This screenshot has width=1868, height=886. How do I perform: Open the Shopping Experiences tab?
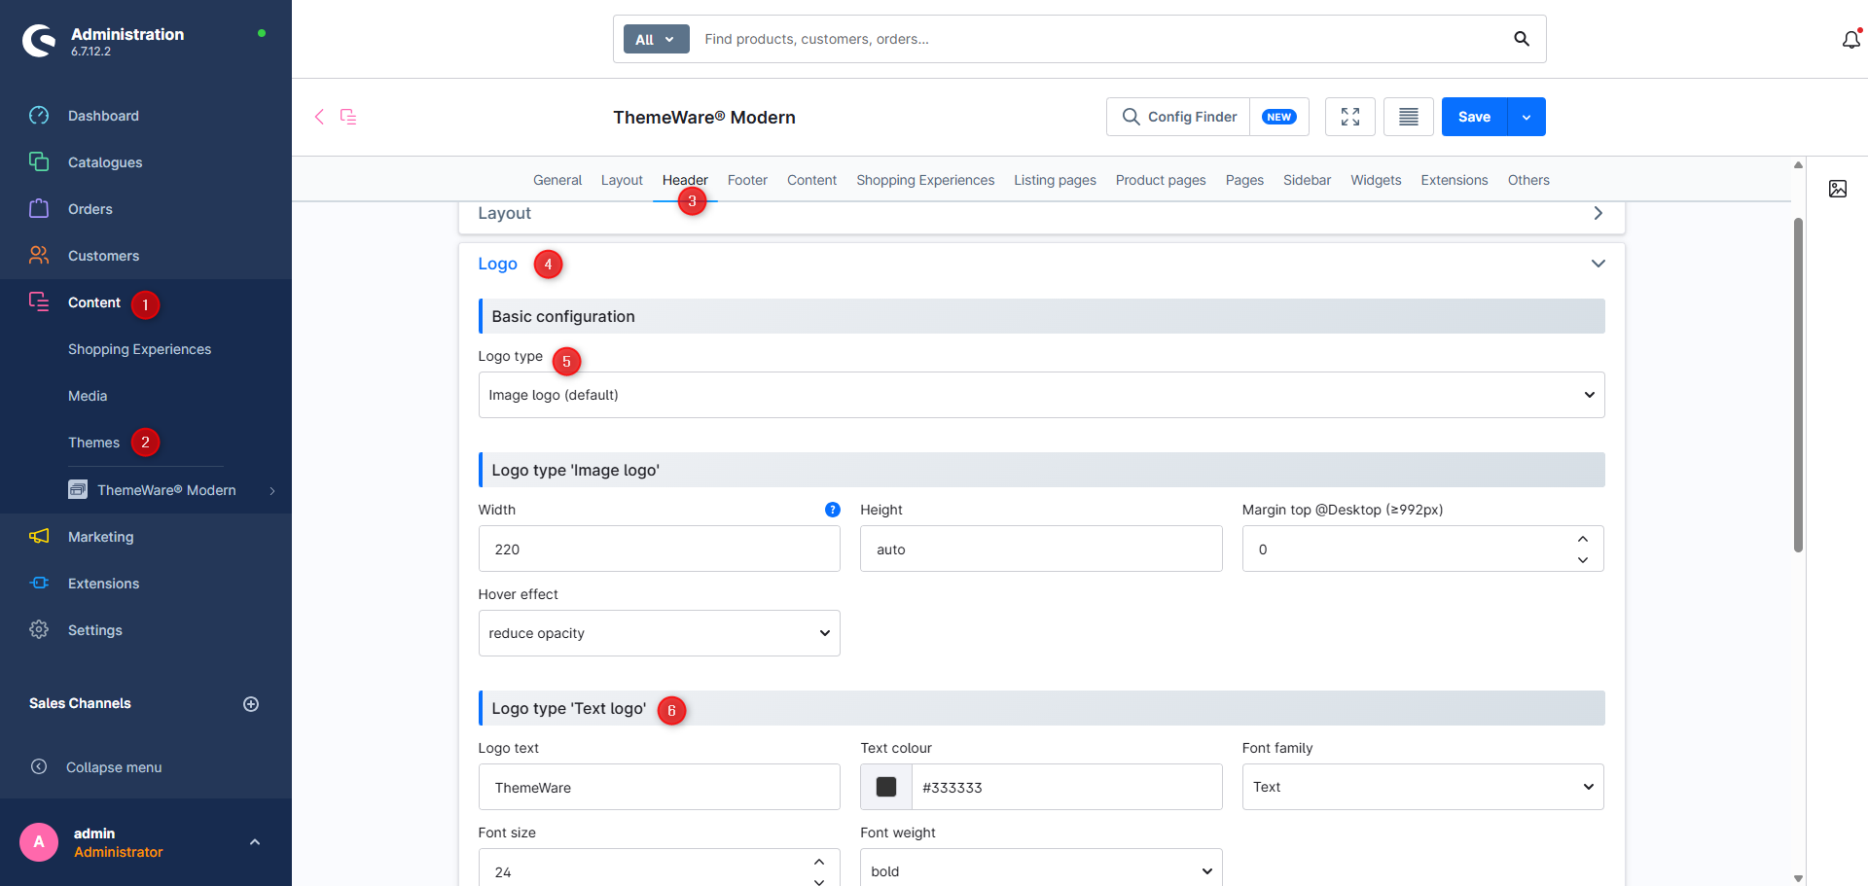click(x=925, y=180)
